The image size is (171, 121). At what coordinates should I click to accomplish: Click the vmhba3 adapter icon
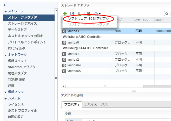(x=64, y=31)
